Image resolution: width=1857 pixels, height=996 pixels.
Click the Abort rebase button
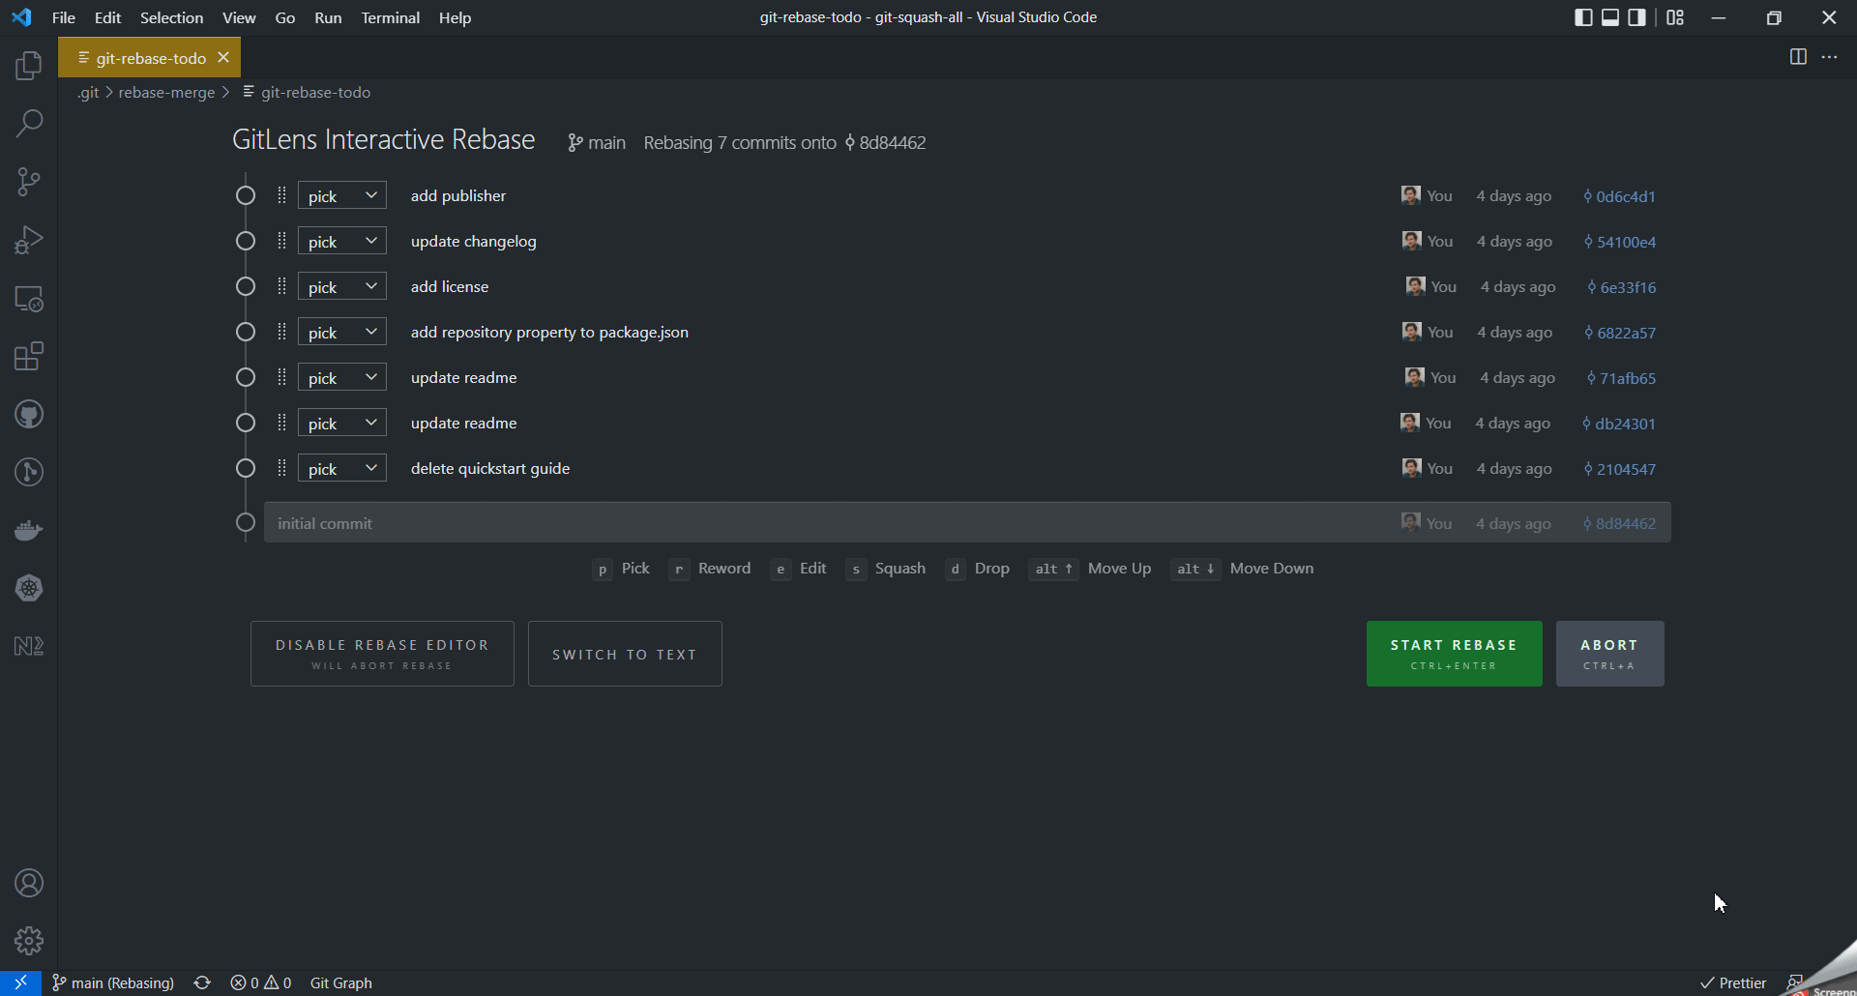coord(1609,654)
